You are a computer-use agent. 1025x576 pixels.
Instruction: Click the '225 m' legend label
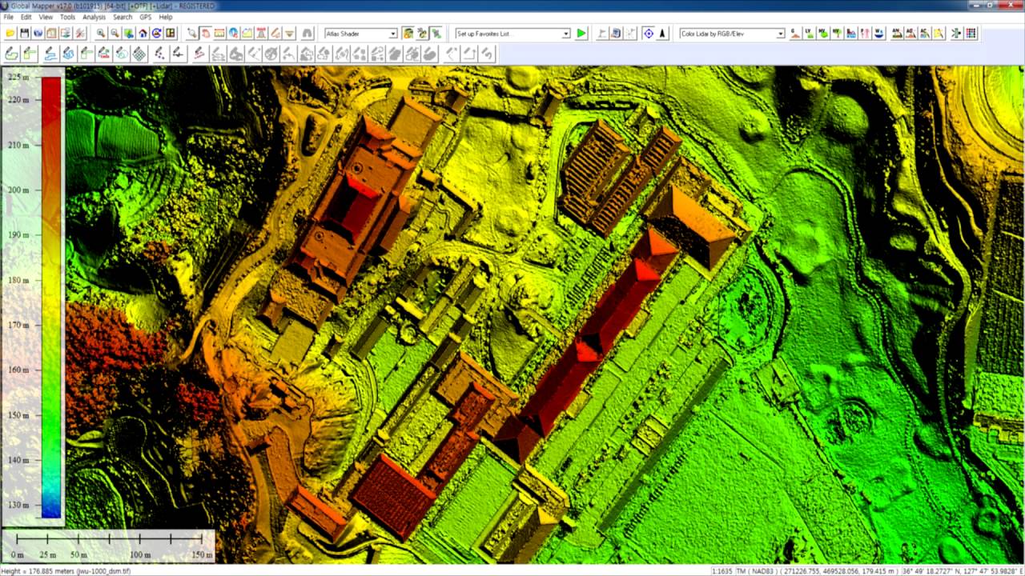[x=18, y=77]
